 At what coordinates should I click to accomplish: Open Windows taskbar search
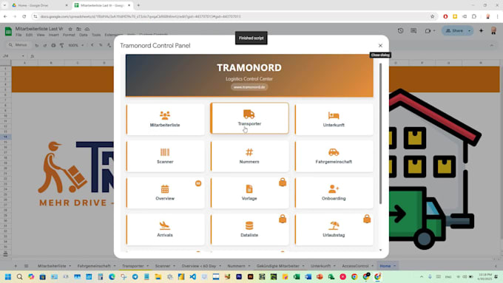19,276
